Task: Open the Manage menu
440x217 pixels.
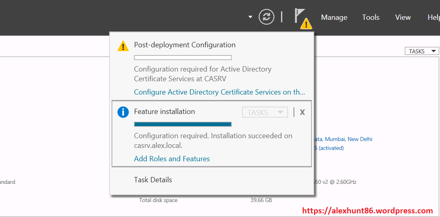Action: (334, 17)
